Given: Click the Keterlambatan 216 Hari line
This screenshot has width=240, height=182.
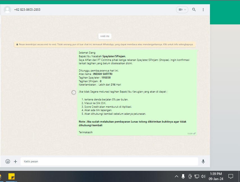Looking at the screenshot, I should [x=100, y=85].
